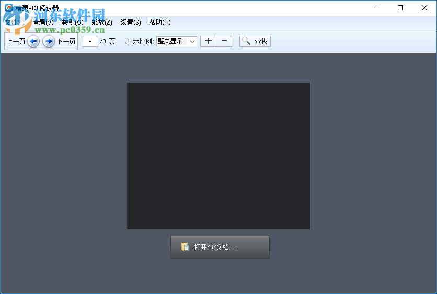Click the 下一页 label
Viewport: 437px width, 294px height.
tap(66, 41)
